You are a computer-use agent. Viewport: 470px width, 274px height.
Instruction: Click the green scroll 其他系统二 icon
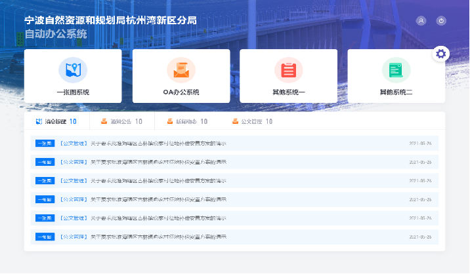click(396, 69)
